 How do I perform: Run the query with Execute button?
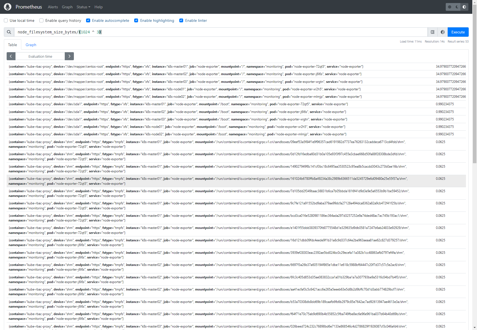tap(458, 32)
